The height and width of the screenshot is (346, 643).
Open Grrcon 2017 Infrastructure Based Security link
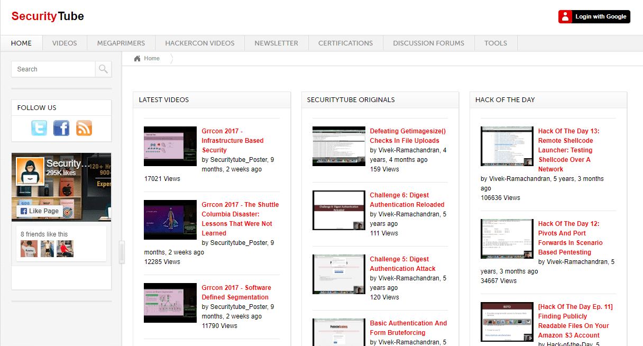[x=233, y=141]
